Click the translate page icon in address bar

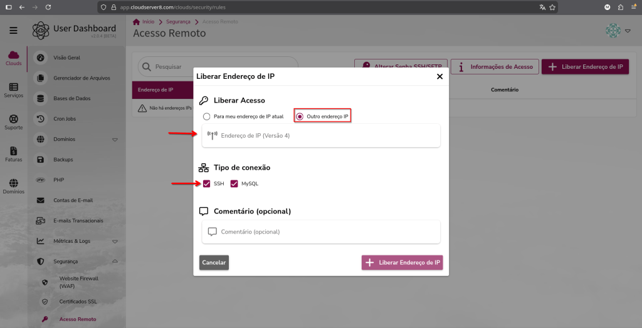click(x=542, y=7)
